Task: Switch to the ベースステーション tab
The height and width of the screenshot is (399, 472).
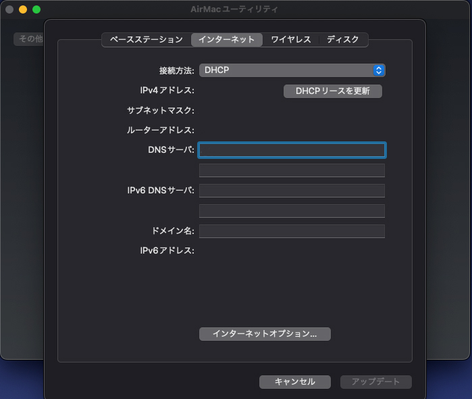Action: (x=147, y=39)
